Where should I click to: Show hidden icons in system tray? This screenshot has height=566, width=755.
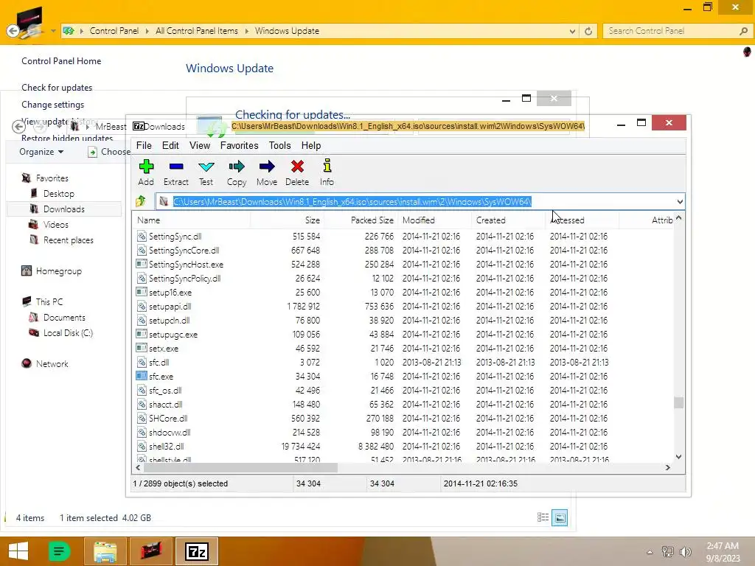[x=650, y=552]
